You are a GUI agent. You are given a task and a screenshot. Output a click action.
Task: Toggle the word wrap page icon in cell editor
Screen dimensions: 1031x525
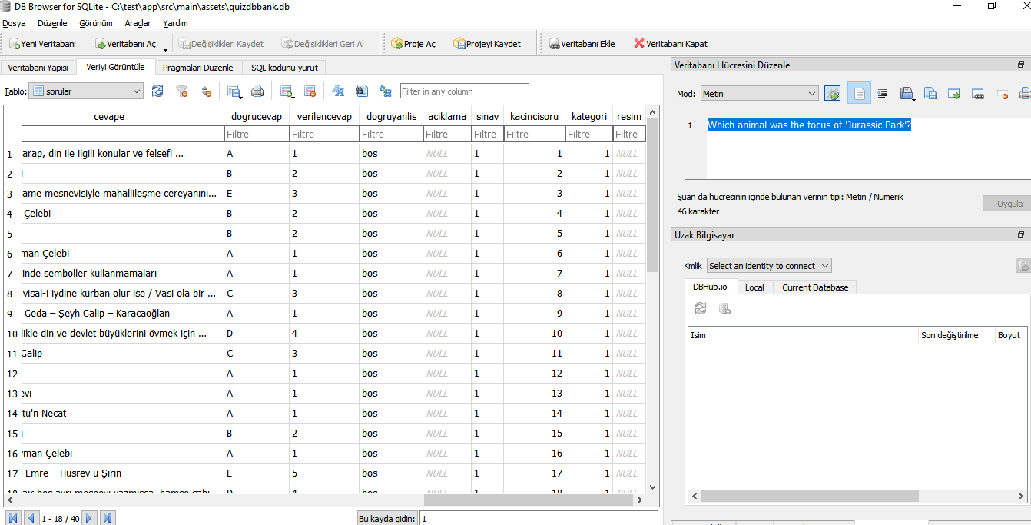pyautogui.click(x=859, y=93)
